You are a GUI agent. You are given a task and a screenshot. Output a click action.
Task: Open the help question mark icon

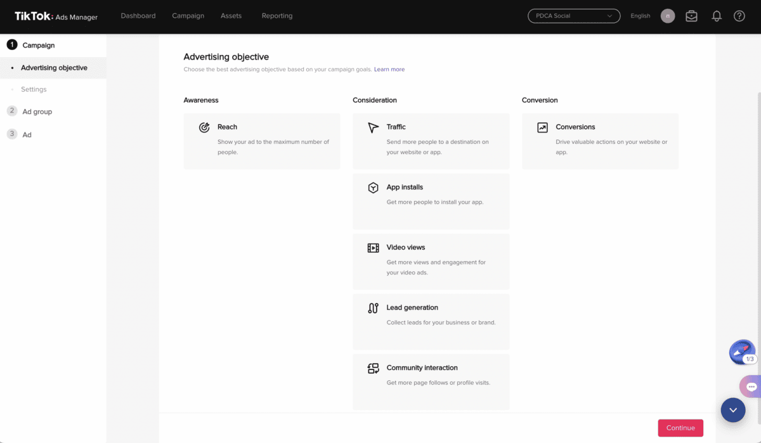[x=739, y=16]
